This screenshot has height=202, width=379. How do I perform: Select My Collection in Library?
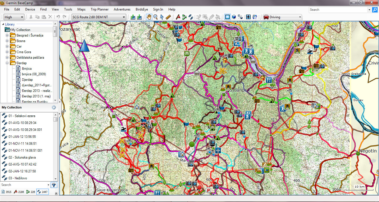21,30
